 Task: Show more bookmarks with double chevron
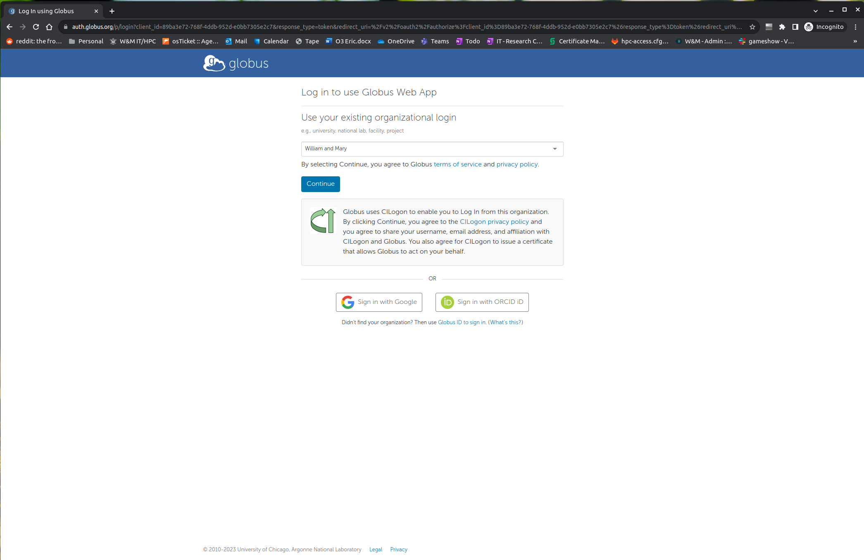(x=855, y=41)
